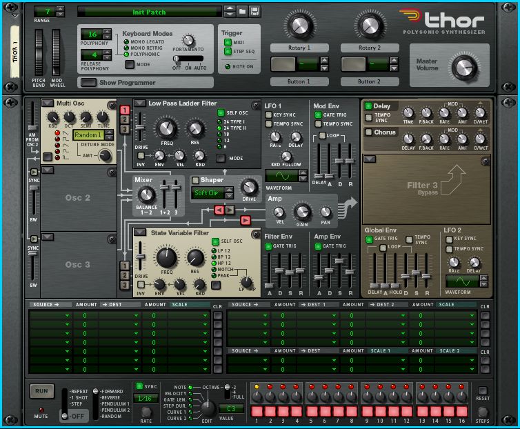Toggle Global Env LOOP

(383, 248)
